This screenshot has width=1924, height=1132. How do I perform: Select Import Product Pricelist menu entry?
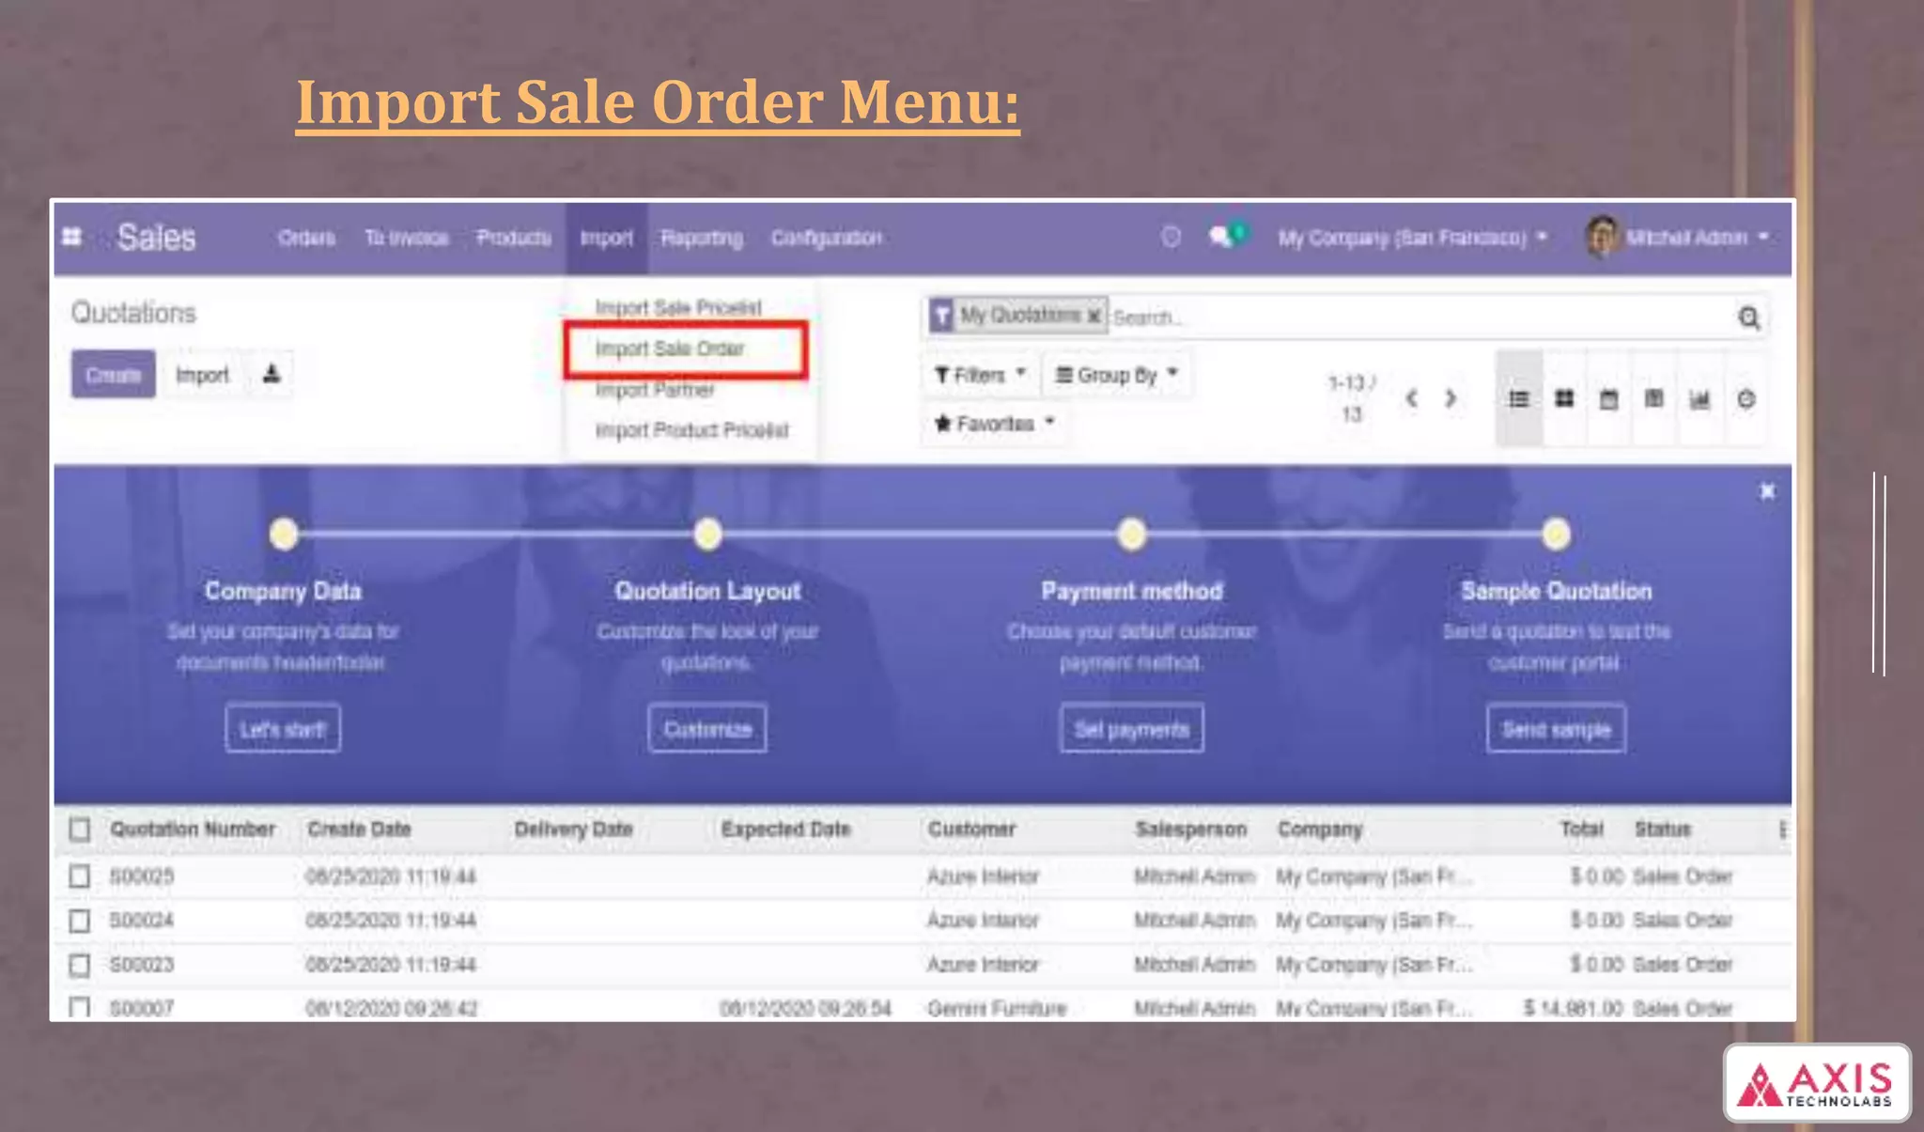691,430
